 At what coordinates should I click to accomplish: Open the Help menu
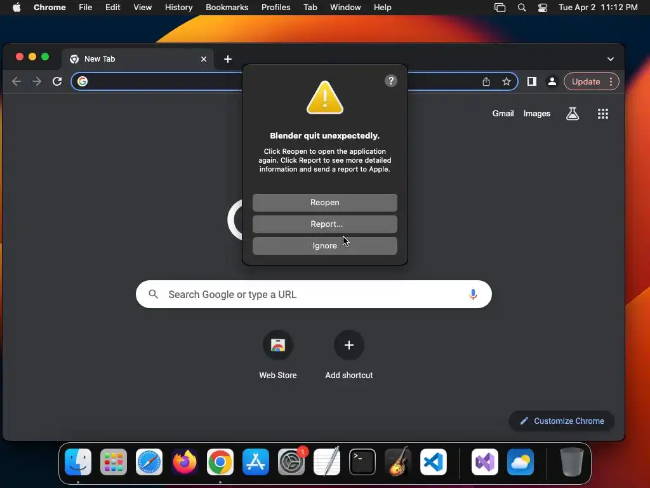pyautogui.click(x=382, y=7)
